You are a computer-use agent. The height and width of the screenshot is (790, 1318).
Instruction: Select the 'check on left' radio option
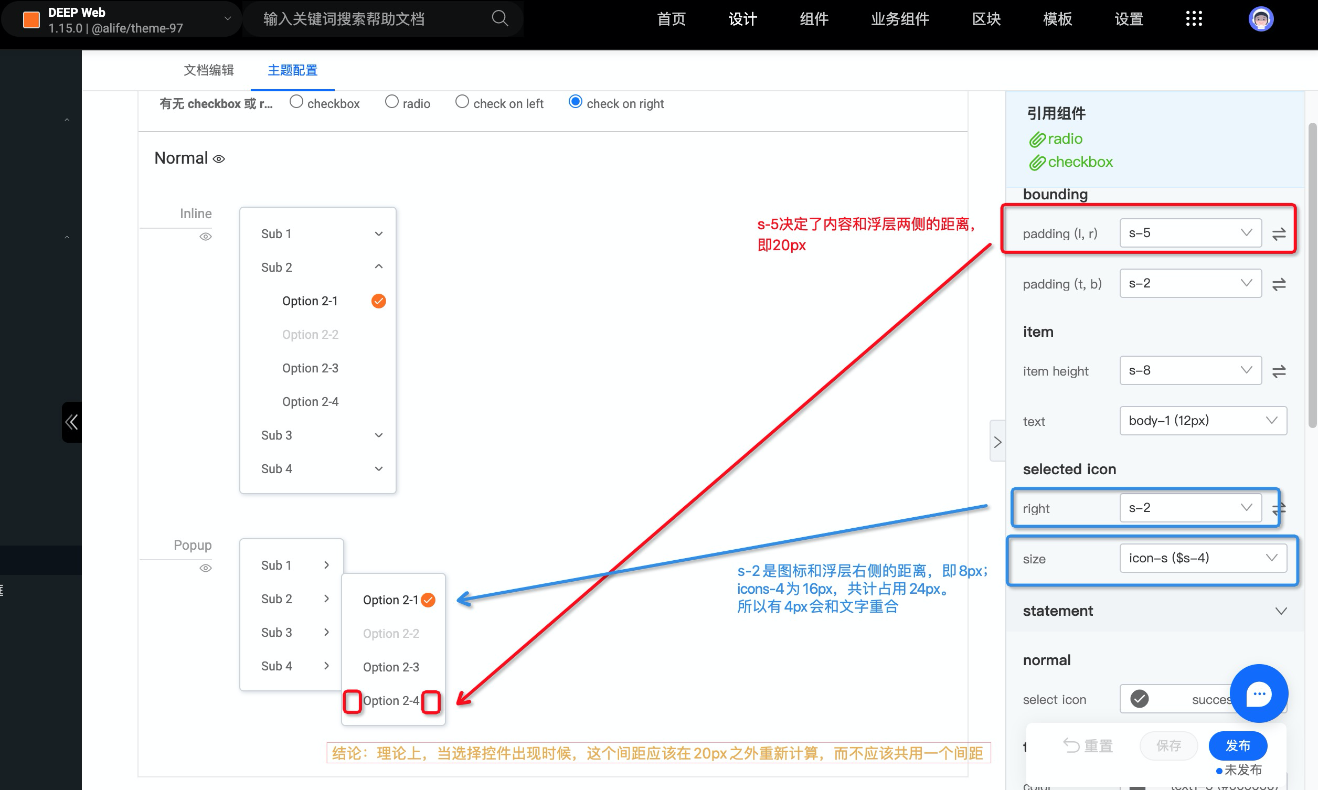[x=462, y=101]
